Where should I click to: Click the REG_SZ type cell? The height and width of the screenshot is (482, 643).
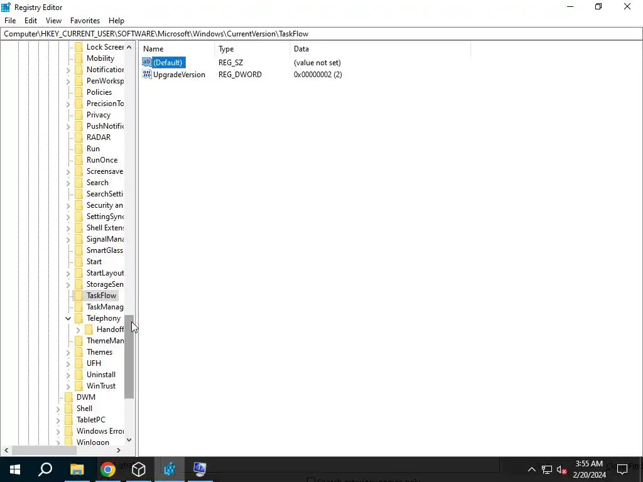click(x=230, y=63)
